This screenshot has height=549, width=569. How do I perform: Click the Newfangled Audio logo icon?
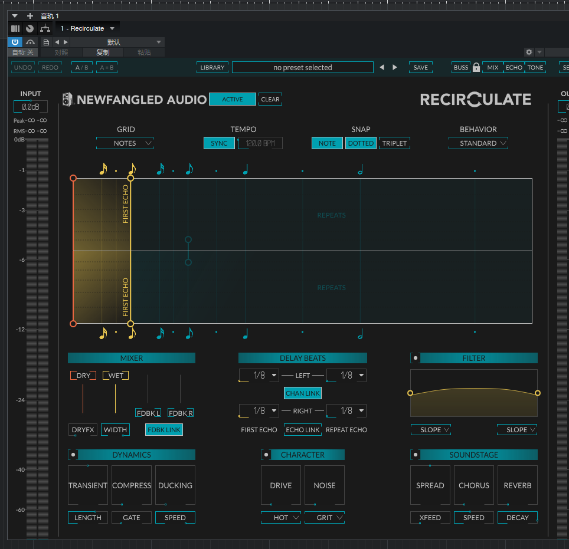[67, 99]
